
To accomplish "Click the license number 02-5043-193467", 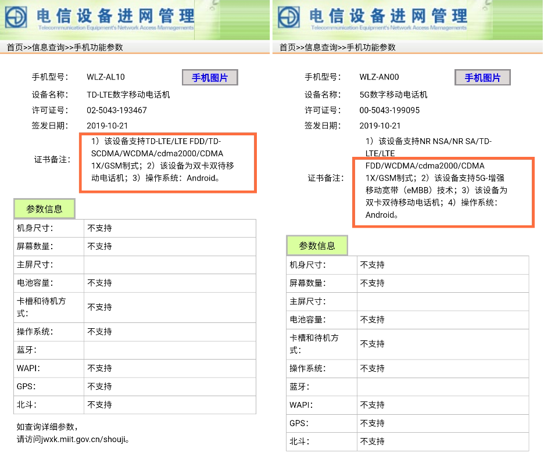I will pyautogui.click(x=117, y=110).
